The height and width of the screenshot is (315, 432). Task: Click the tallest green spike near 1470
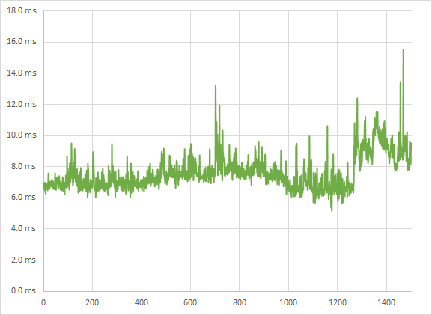pyautogui.click(x=404, y=50)
